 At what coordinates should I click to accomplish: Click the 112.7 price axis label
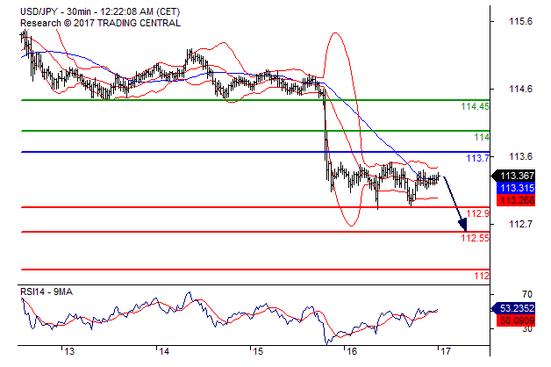[521, 224]
